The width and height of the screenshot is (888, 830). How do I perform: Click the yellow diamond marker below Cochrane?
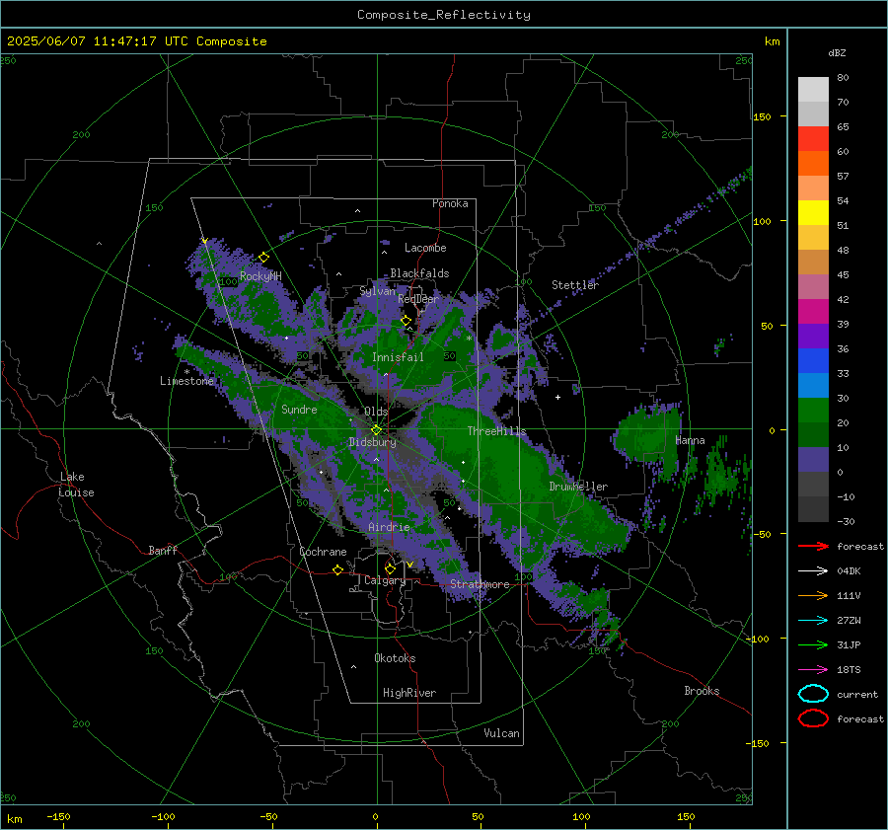(x=337, y=569)
